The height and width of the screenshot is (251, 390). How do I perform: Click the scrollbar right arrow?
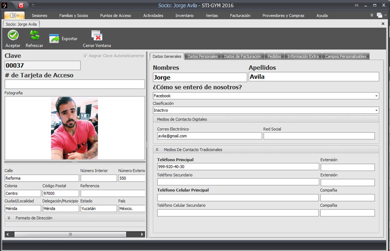[142, 234]
